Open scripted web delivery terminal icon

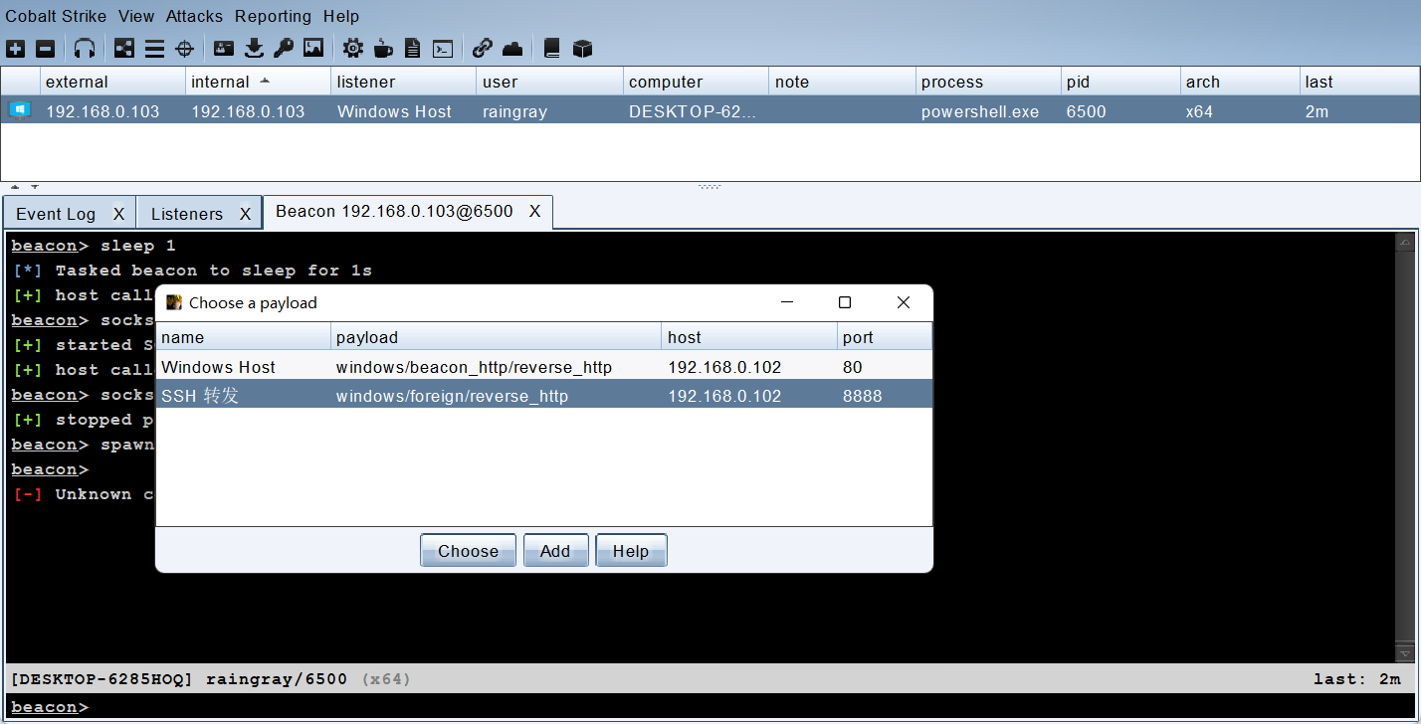[444, 48]
